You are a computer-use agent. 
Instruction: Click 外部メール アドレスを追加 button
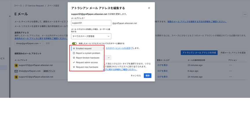click(x=233, y=53)
